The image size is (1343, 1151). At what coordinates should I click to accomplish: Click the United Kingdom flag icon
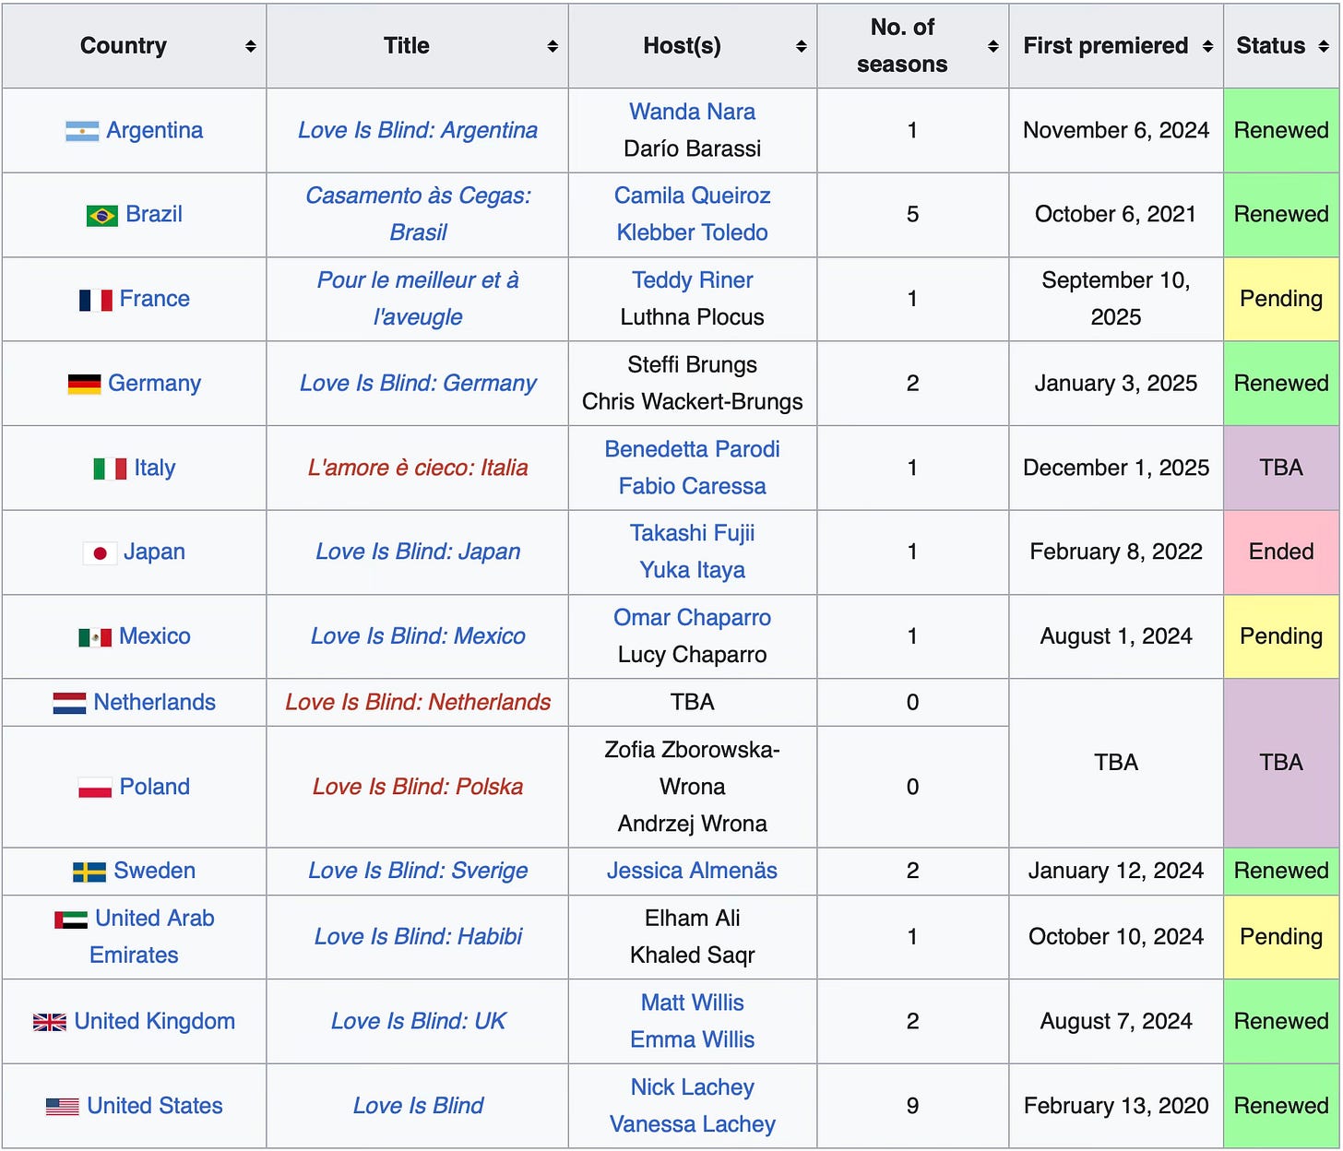coord(50,1022)
